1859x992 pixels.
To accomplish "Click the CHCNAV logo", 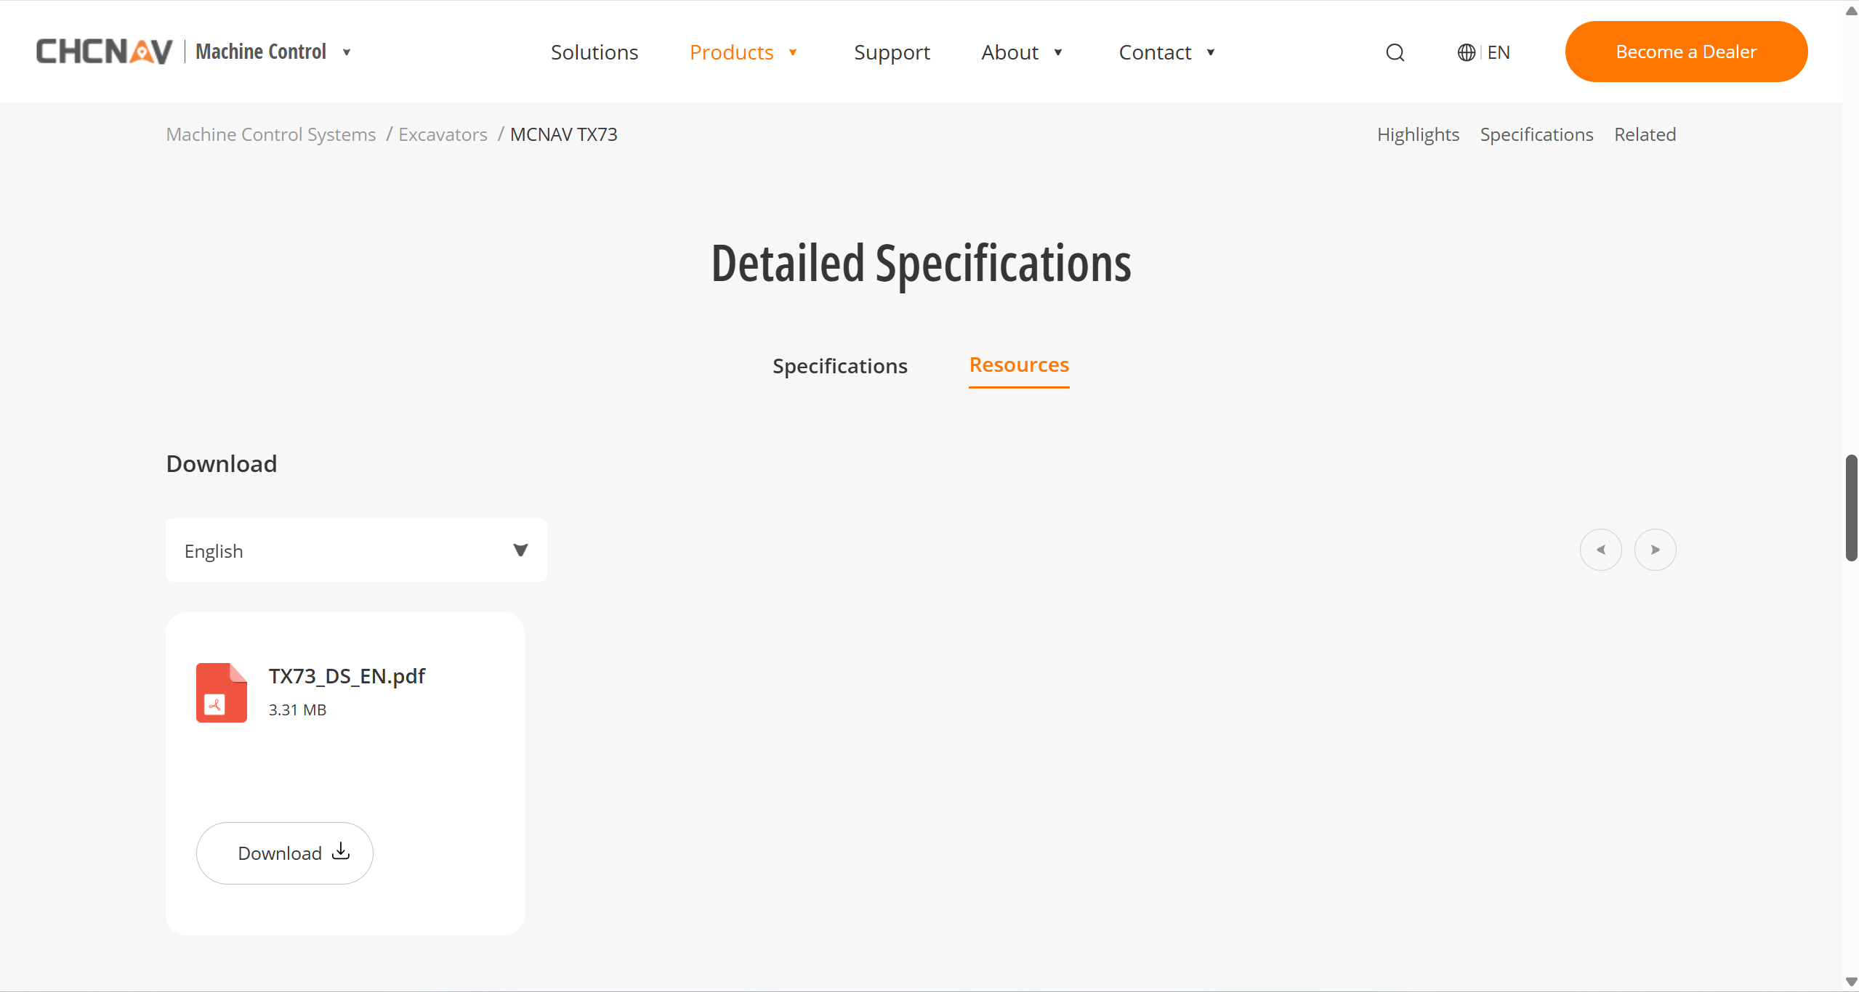I will [x=105, y=52].
